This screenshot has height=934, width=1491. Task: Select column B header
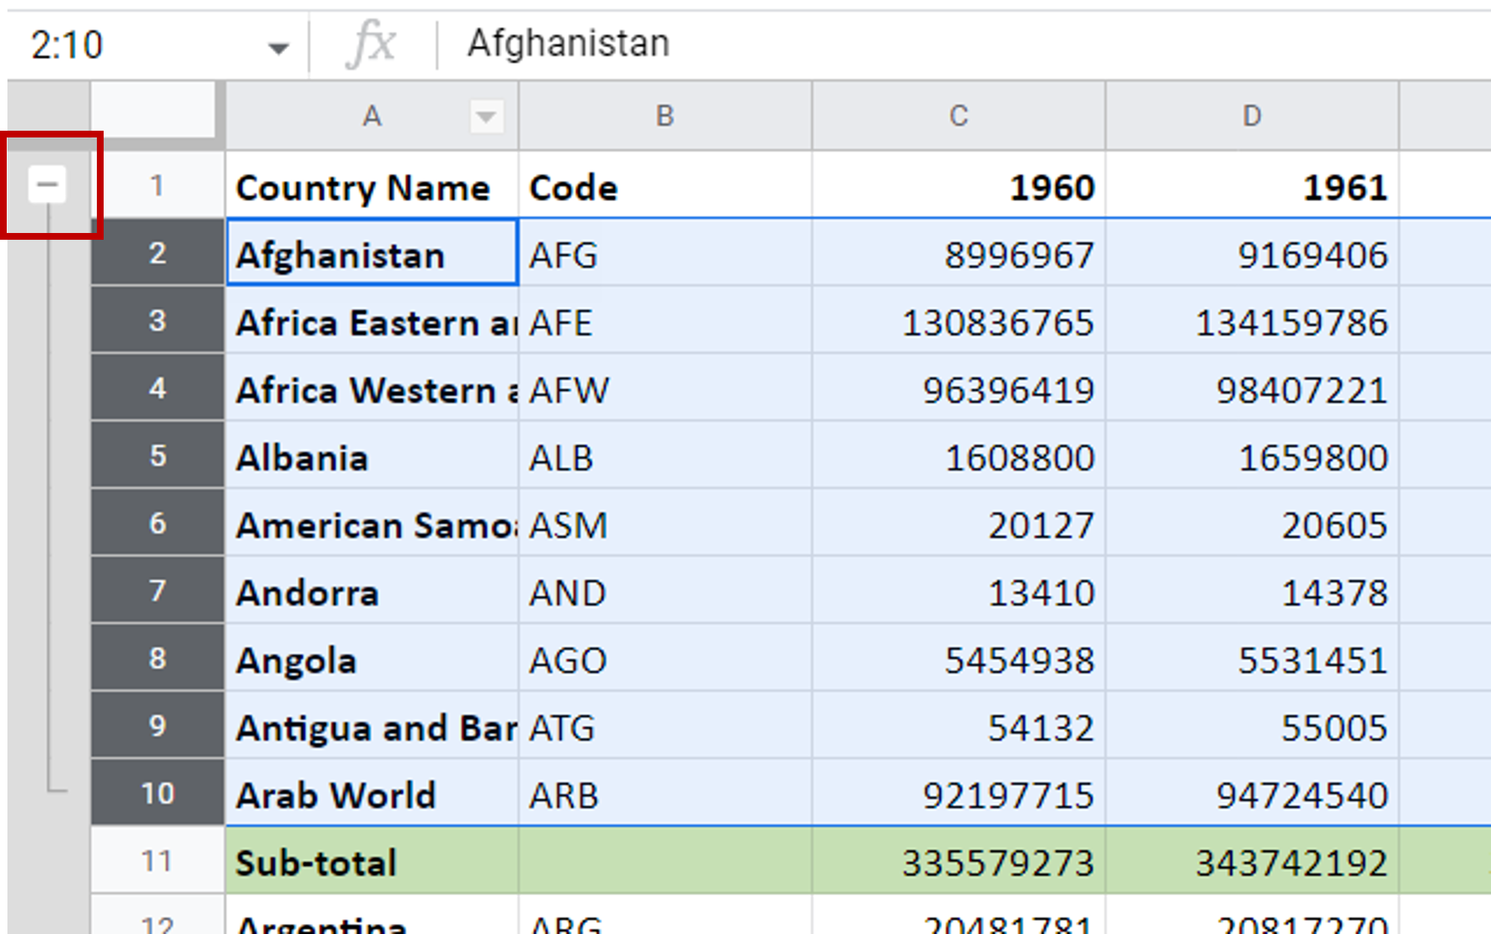pos(665,116)
